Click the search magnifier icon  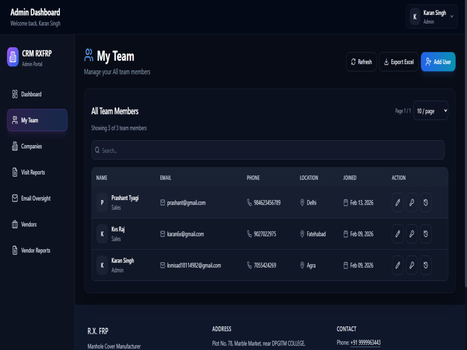[x=97, y=150]
